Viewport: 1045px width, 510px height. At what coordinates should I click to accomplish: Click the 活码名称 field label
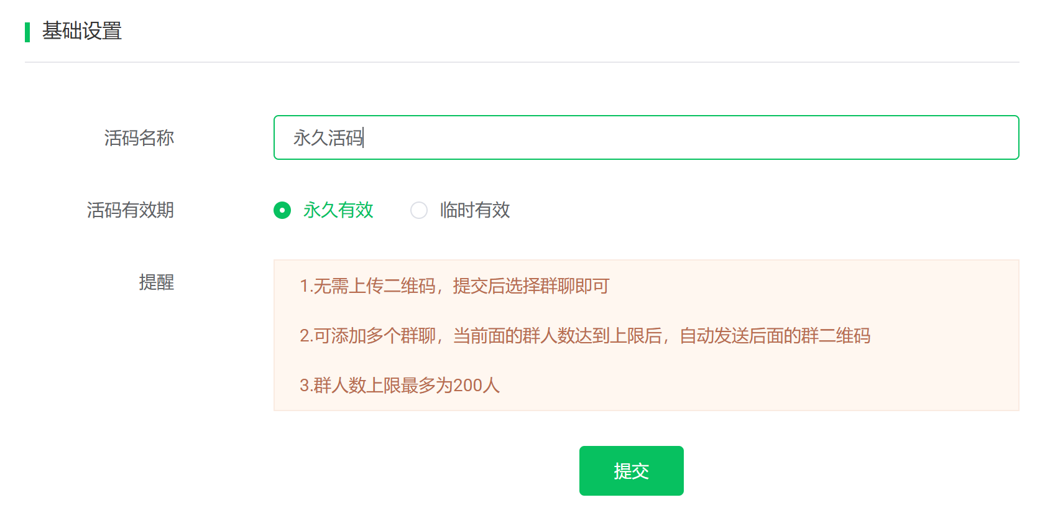(139, 138)
